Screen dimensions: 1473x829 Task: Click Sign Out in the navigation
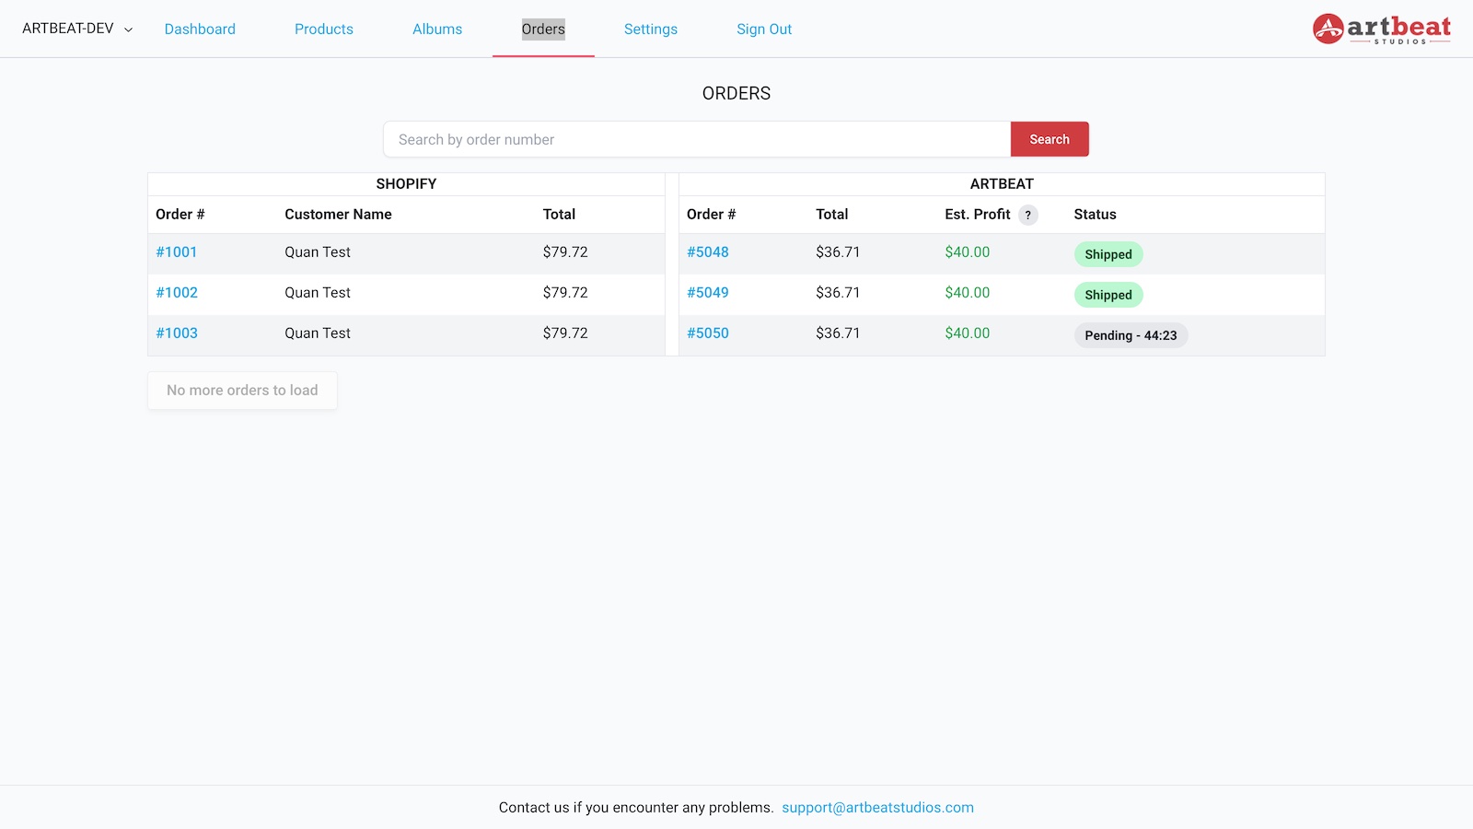coord(764,29)
